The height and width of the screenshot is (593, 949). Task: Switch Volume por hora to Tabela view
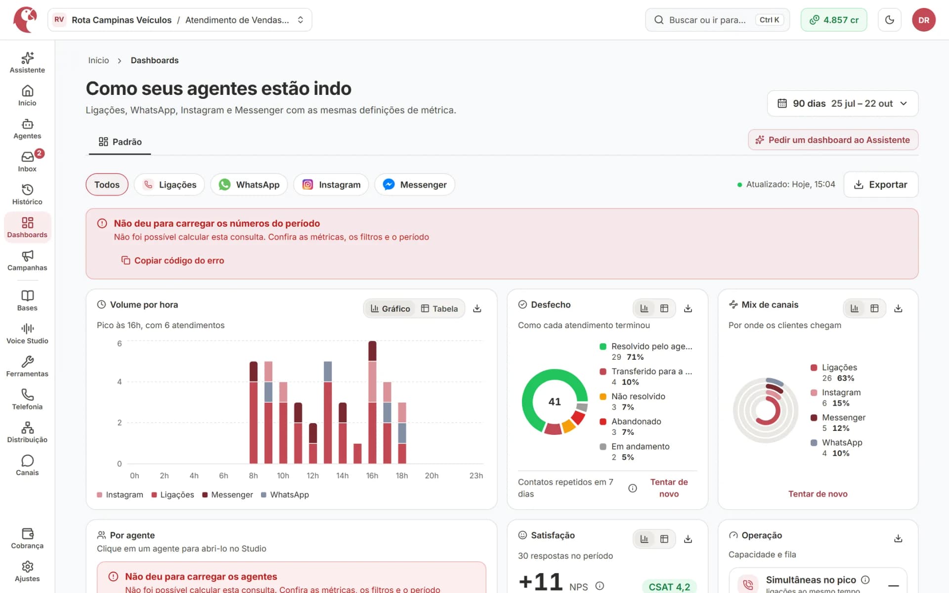pos(439,308)
